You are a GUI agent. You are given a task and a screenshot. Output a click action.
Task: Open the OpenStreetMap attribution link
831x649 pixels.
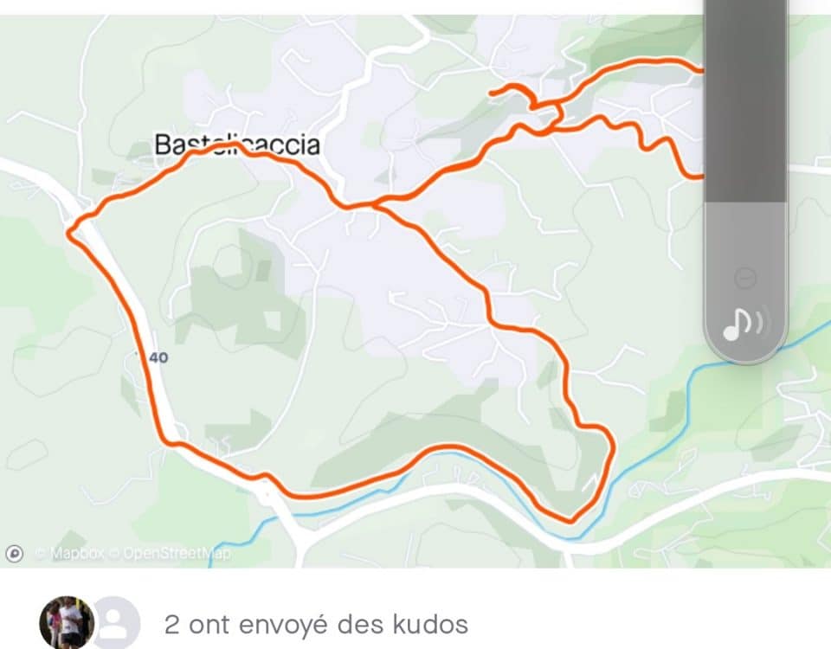(170, 554)
